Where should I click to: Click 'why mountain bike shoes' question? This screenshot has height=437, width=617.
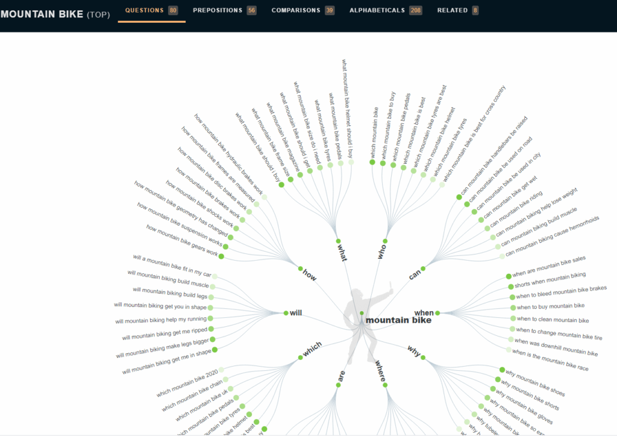coord(535,383)
